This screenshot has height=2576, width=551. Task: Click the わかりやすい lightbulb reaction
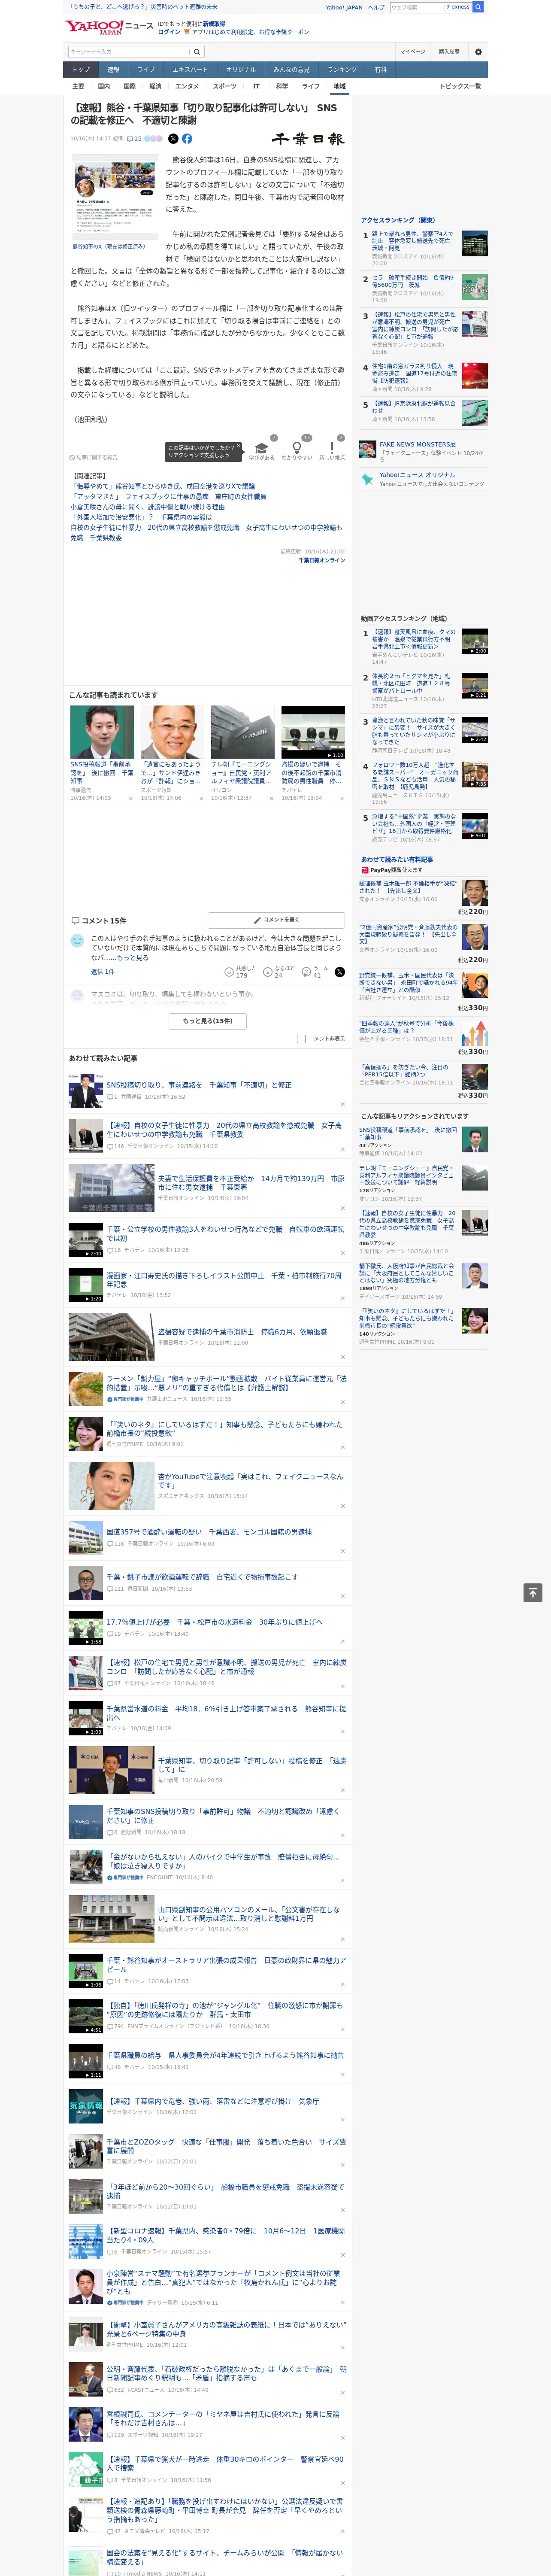point(297,450)
